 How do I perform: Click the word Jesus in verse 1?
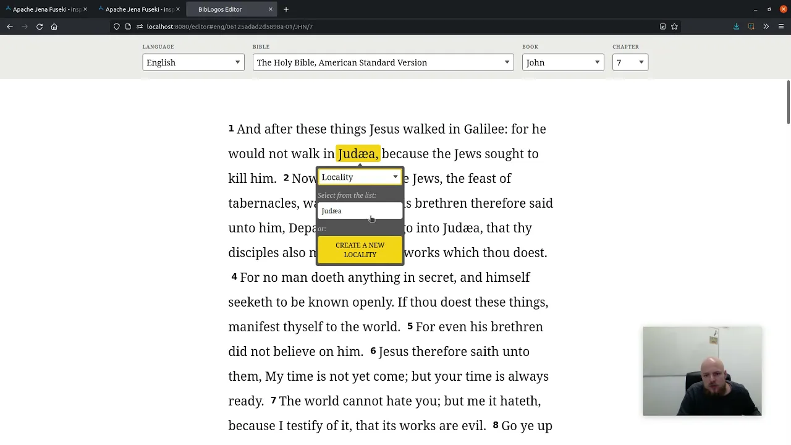coord(384,129)
